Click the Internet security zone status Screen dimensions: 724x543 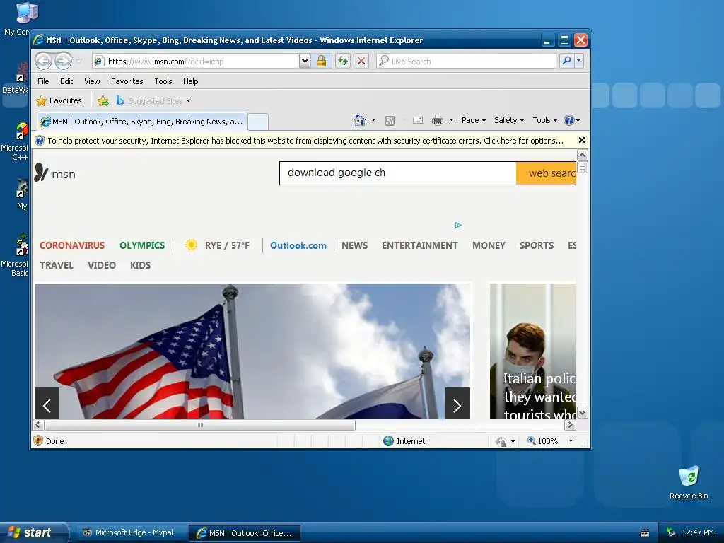[404, 441]
